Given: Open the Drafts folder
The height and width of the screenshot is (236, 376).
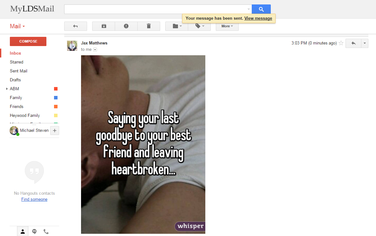Looking at the screenshot, I should [x=15, y=80].
